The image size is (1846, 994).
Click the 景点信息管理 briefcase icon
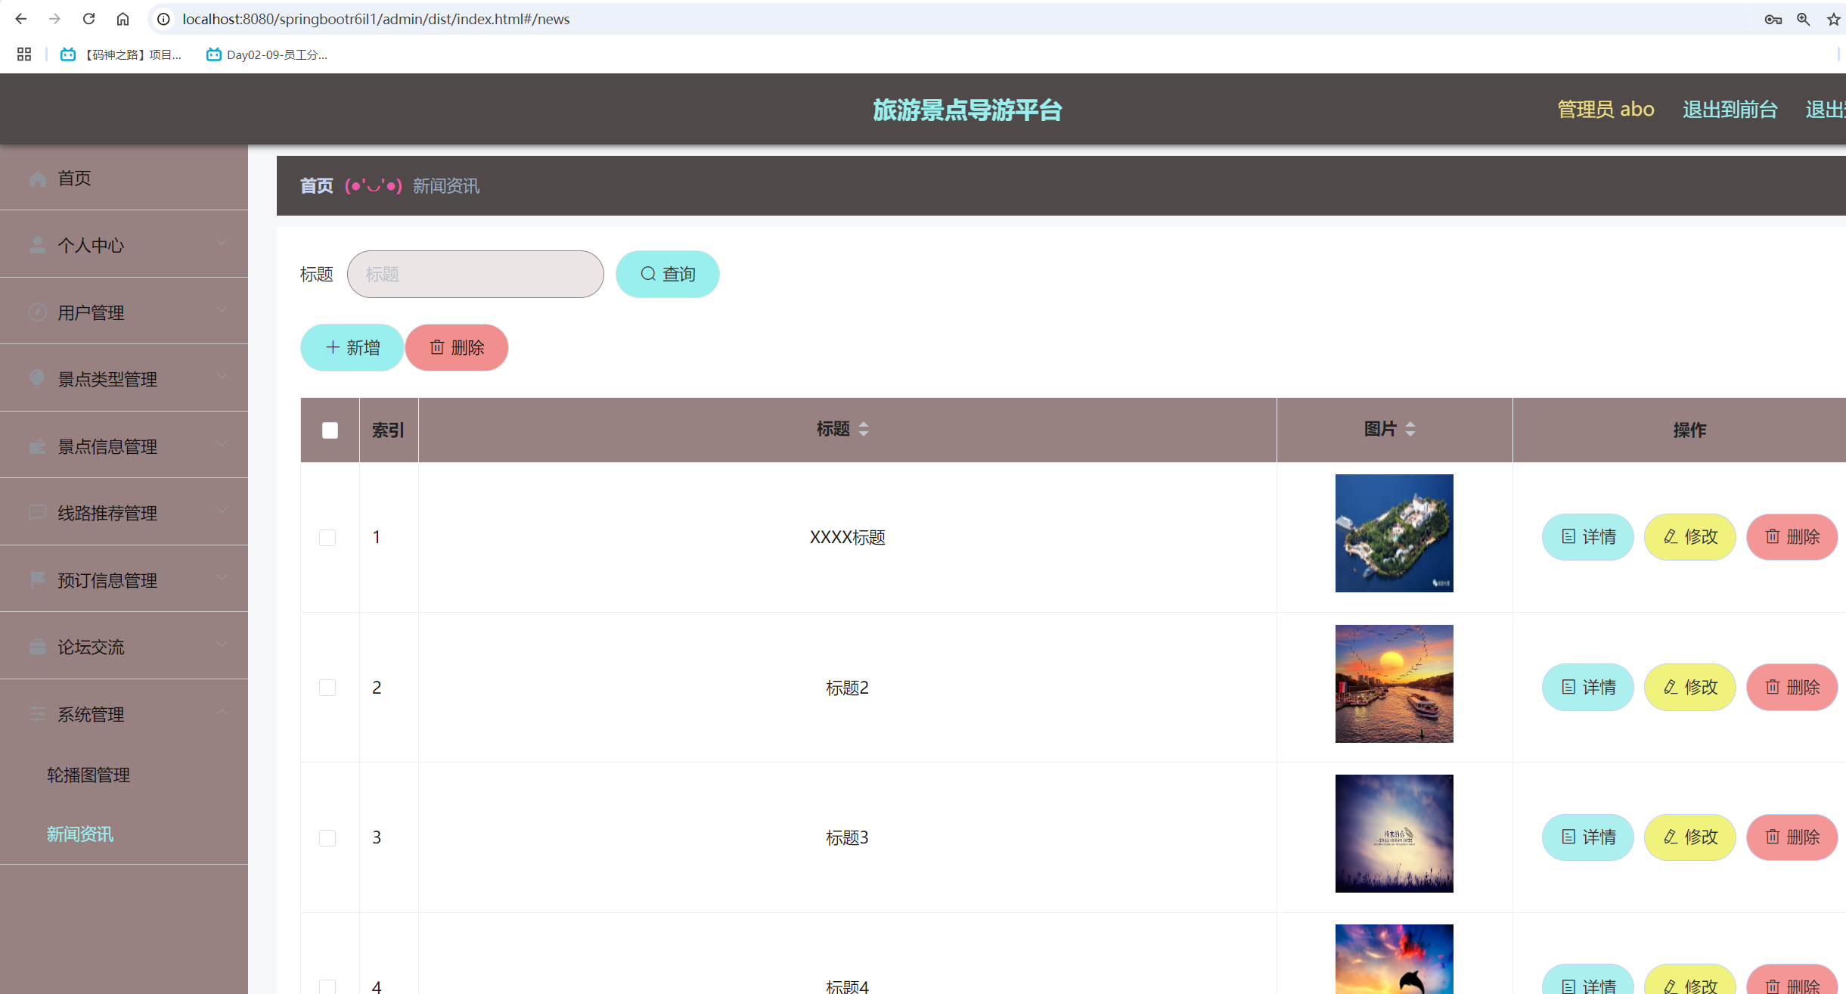[37, 446]
